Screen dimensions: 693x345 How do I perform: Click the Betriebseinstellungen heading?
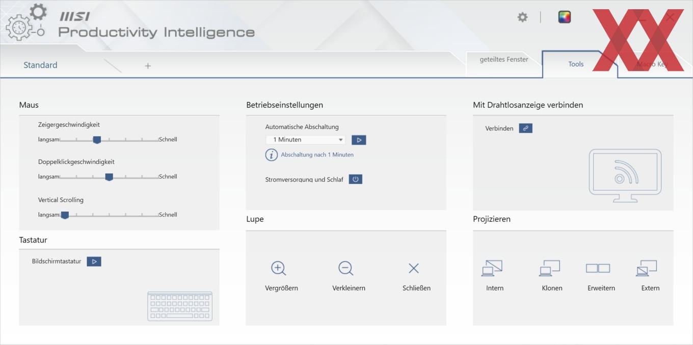pyautogui.click(x=284, y=105)
